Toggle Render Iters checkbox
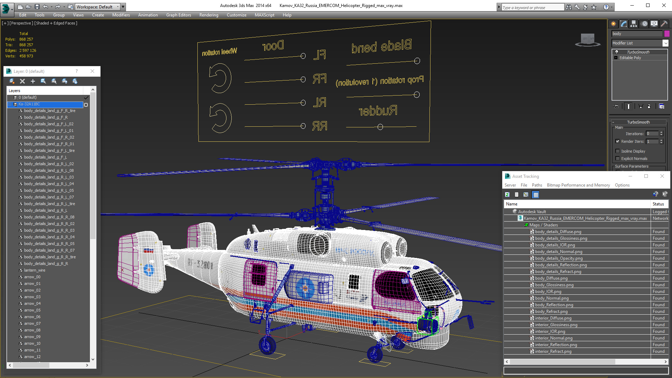This screenshot has width=672, height=378. (x=618, y=141)
